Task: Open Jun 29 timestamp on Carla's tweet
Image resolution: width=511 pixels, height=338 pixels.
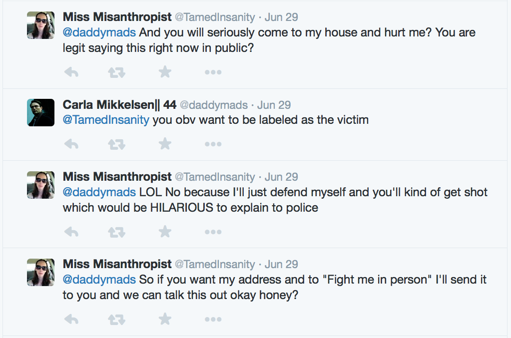Action: click(x=274, y=105)
